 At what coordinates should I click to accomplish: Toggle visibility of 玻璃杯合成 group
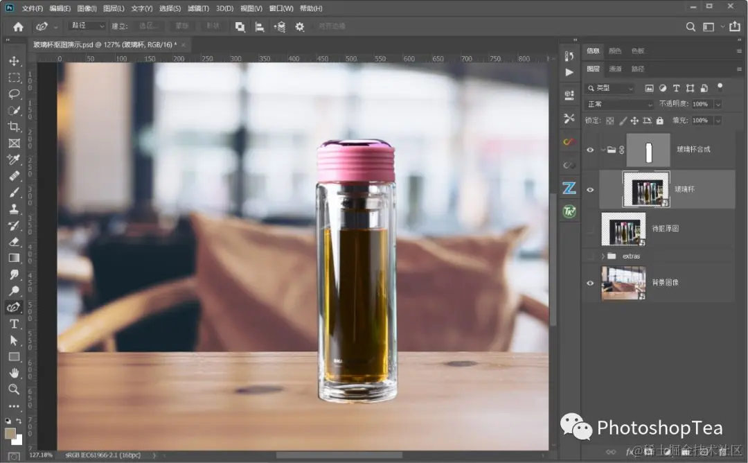pyautogui.click(x=590, y=150)
